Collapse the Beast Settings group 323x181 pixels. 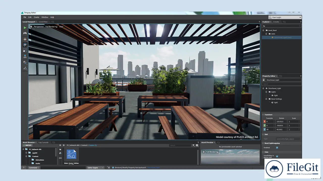tap(266, 99)
